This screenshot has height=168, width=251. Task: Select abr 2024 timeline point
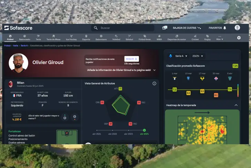tap(144, 130)
